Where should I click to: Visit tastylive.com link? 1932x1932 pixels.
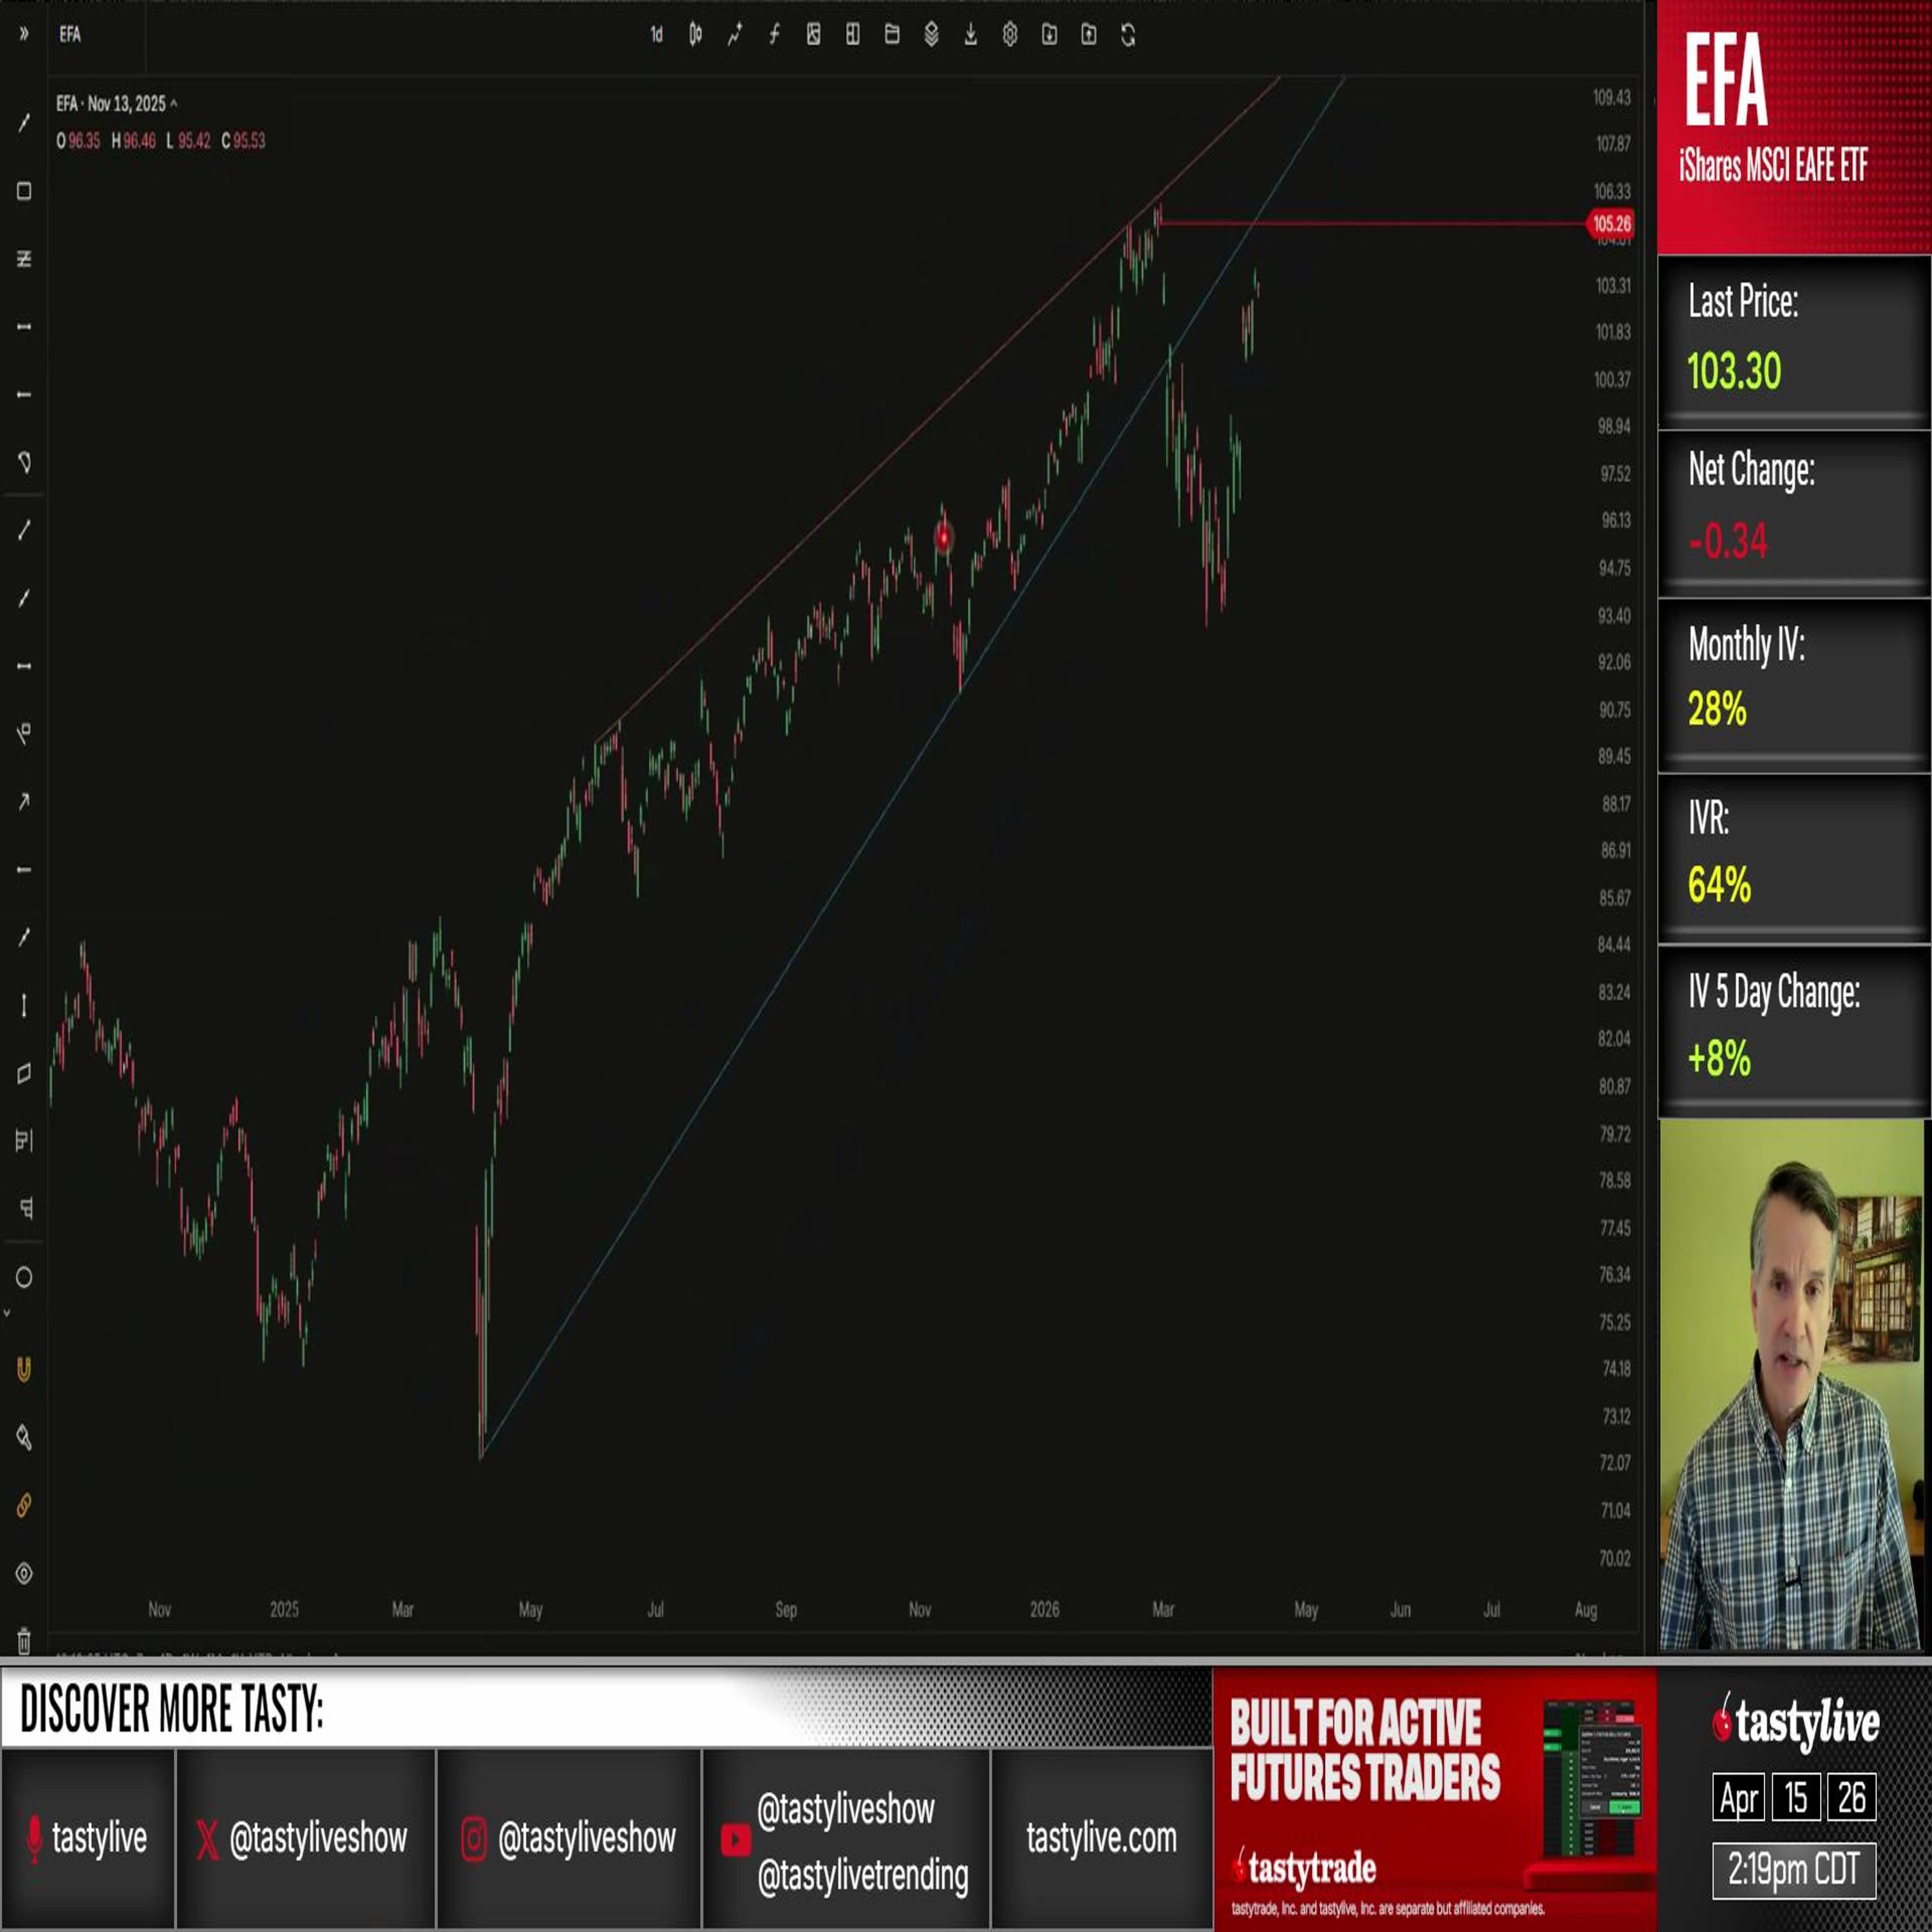(x=1101, y=1837)
